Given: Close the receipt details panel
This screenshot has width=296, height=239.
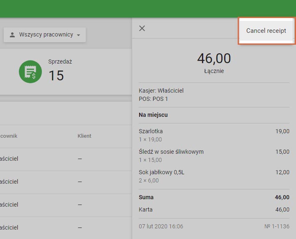Looking at the screenshot, I should tap(142, 28).
